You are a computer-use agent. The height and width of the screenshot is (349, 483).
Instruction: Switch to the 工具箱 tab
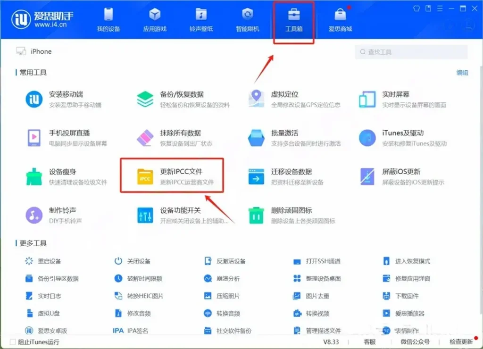293,19
